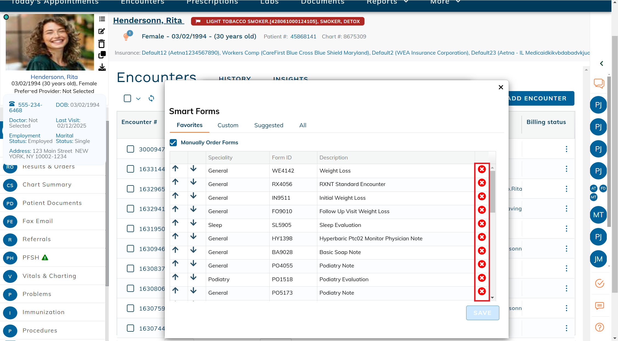Viewport: 618px width, 341px height.
Task: Move Podiatry Evaluation form up
Action: (x=175, y=277)
